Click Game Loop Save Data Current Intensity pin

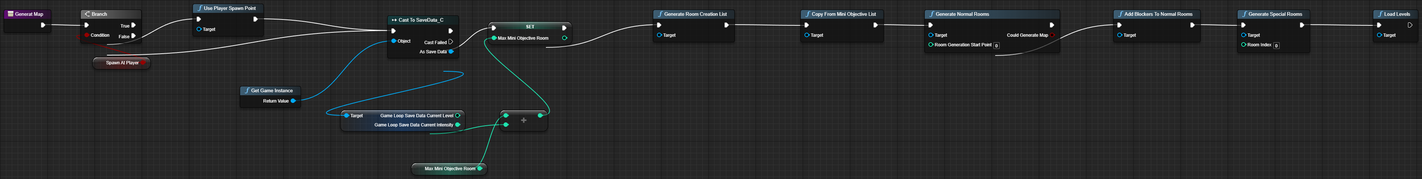coord(458,125)
